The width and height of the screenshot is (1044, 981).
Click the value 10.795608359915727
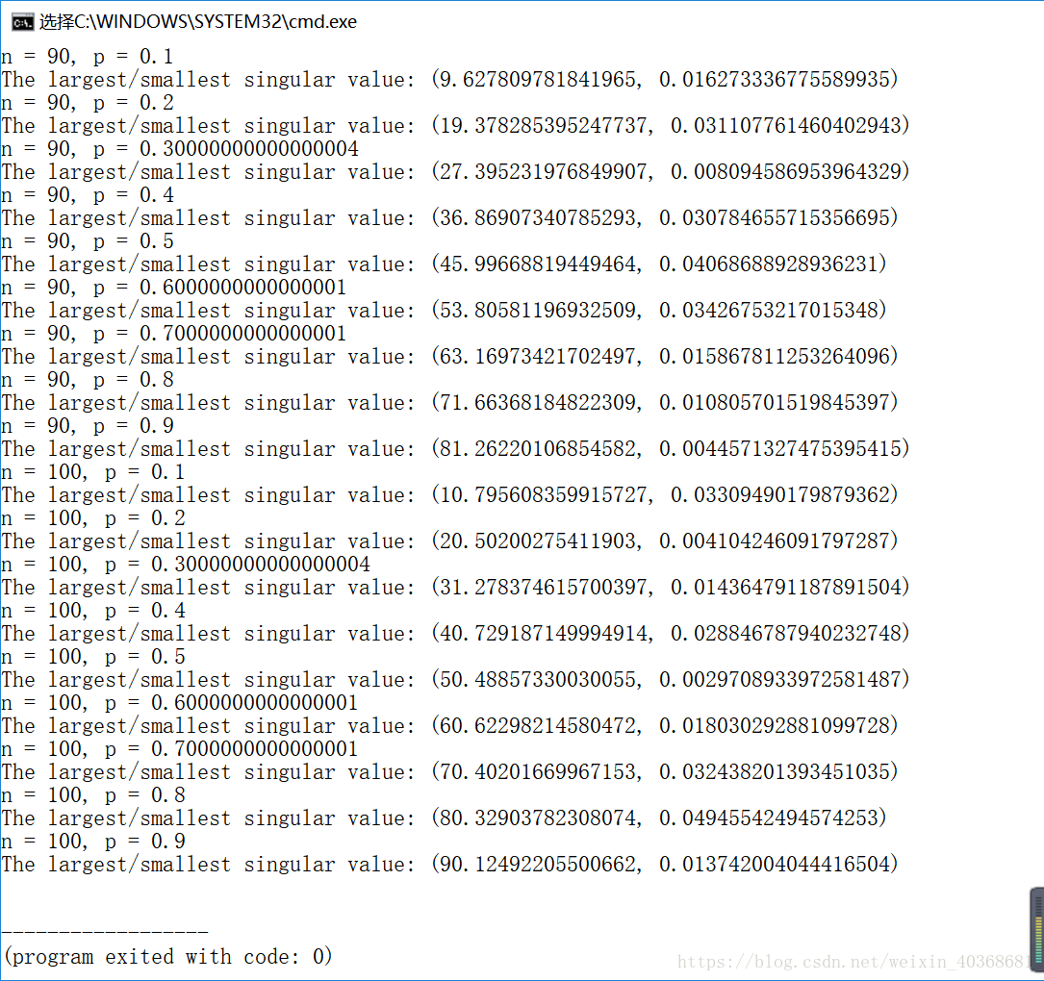[544, 495]
